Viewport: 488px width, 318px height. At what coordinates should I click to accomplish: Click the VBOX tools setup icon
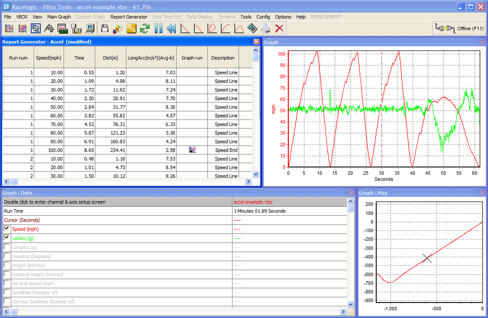click(x=76, y=29)
